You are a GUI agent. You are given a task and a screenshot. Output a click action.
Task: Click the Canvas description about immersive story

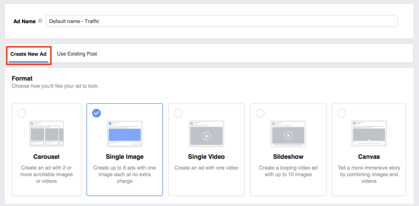tap(369, 174)
